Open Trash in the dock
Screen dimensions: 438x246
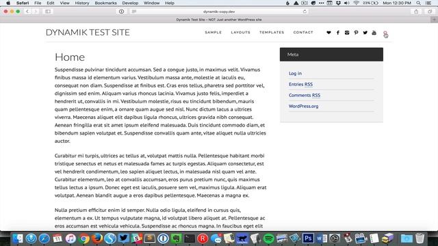420,238
